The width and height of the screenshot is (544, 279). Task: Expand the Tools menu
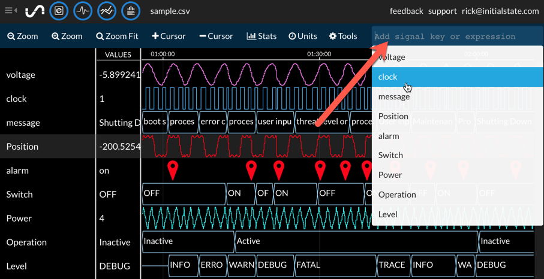pyautogui.click(x=343, y=37)
